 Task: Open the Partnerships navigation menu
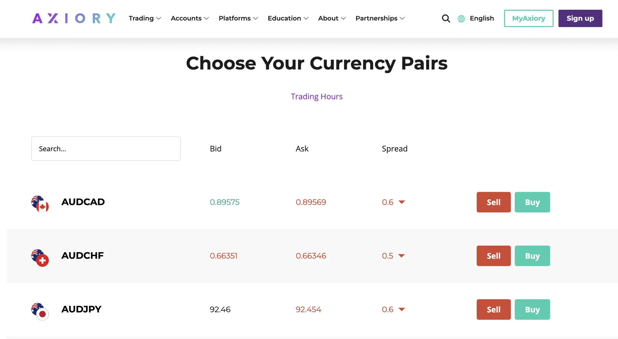(380, 18)
